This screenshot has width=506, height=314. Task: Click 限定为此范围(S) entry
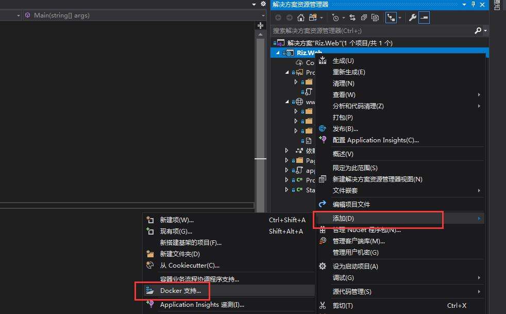click(400, 168)
